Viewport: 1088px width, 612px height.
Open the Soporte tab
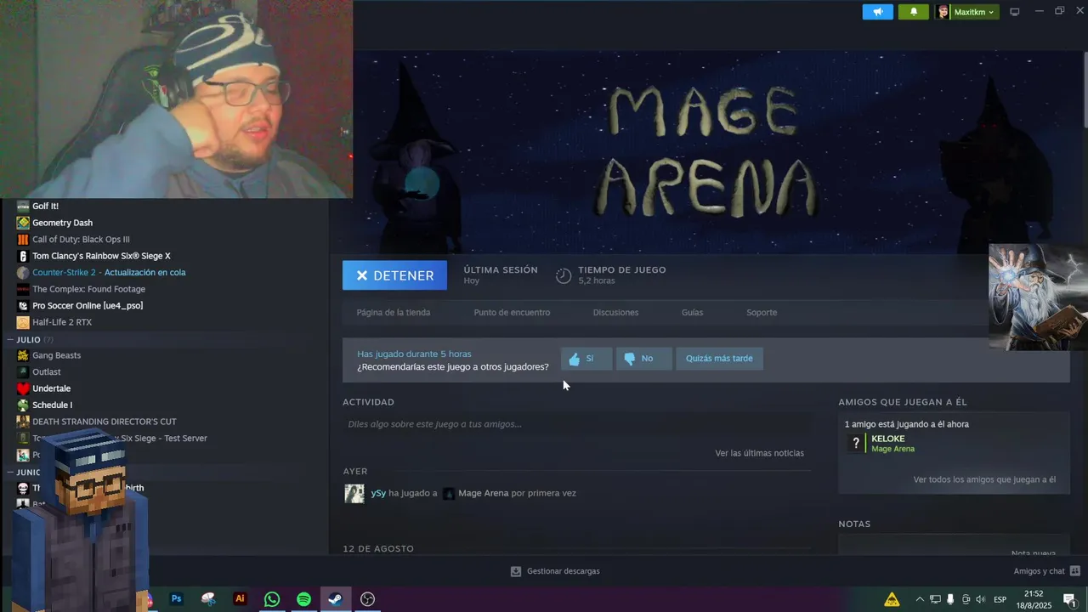[x=762, y=312]
